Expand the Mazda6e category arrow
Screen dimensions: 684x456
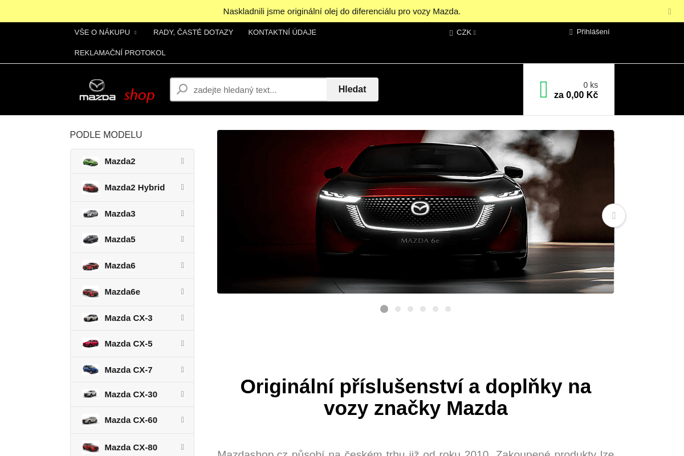coord(182,291)
